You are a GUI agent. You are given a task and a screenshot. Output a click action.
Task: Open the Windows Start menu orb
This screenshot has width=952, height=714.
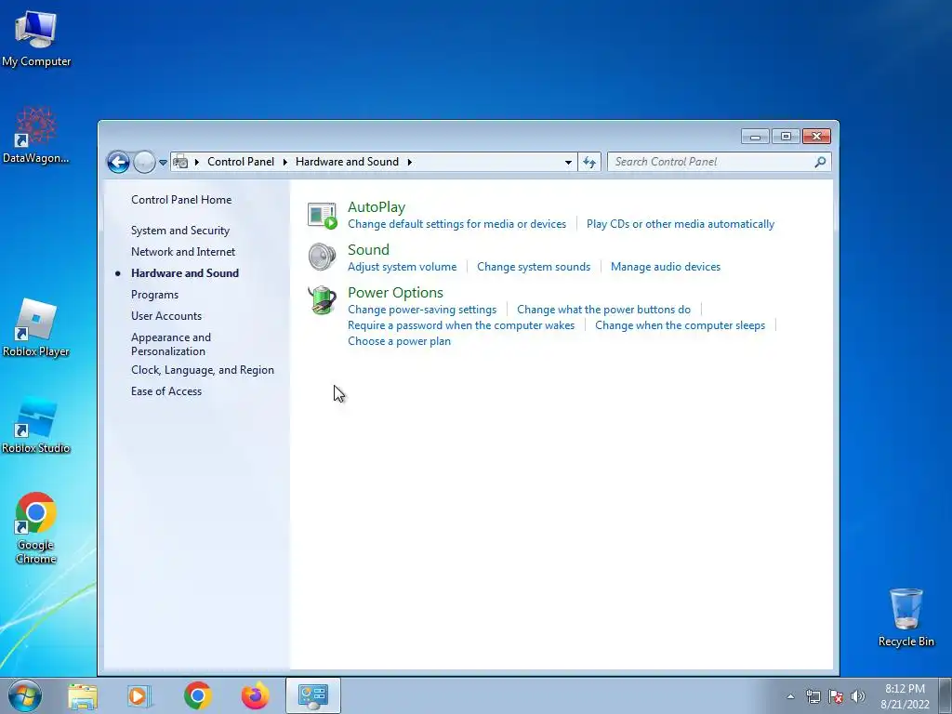(25, 695)
